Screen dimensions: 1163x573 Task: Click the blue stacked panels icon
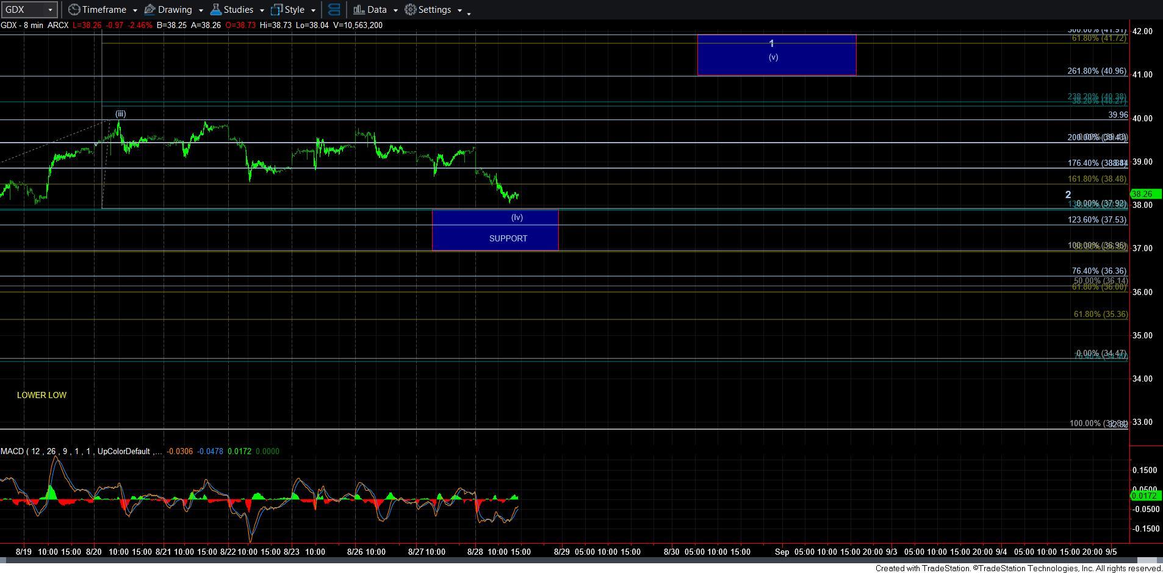[x=334, y=10]
